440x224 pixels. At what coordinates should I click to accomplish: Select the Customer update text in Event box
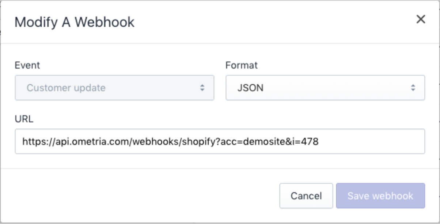(66, 88)
